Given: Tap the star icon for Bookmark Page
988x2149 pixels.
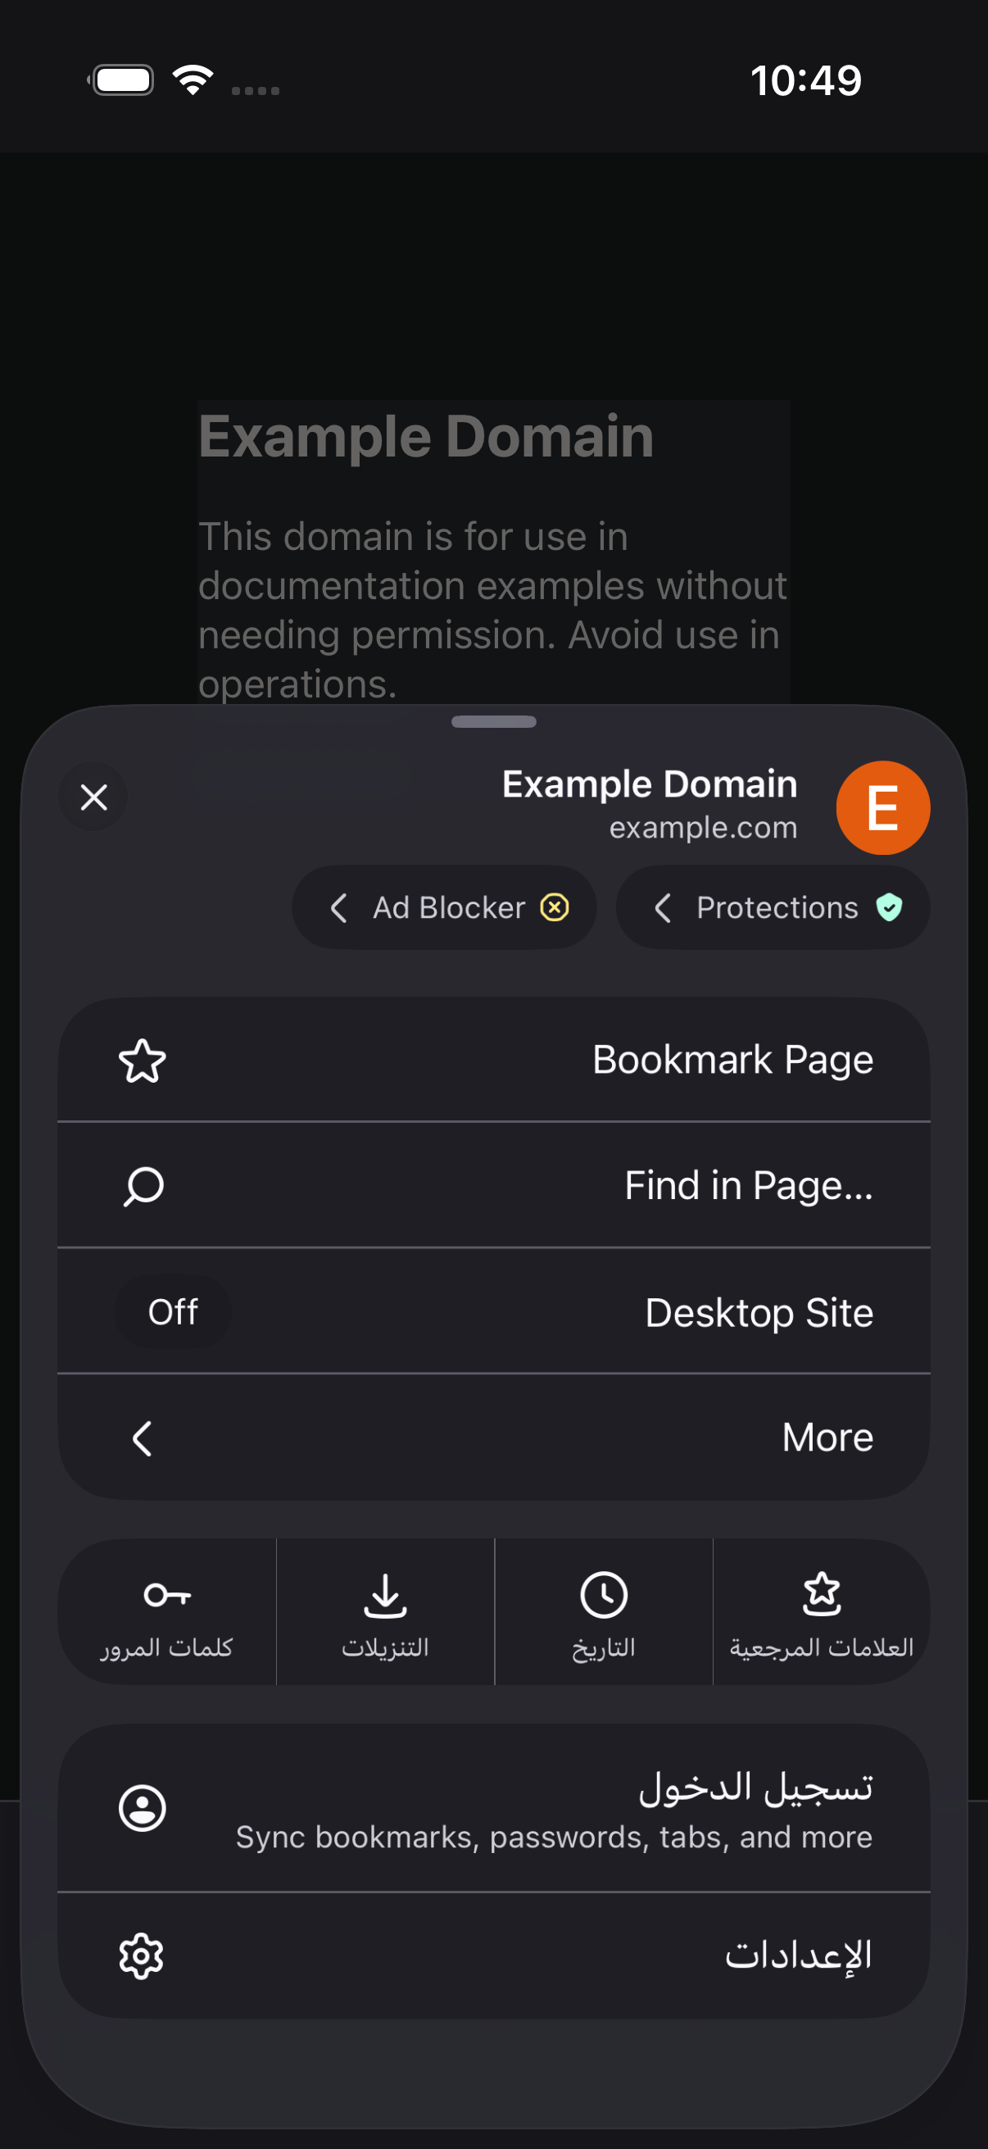Looking at the screenshot, I should 143,1061.
